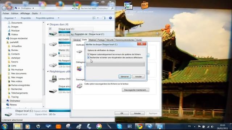Select Téléchargements in the sidebar
Image resolution: width=232 pixels, height=130 pixels.
[x=19, y=93]
